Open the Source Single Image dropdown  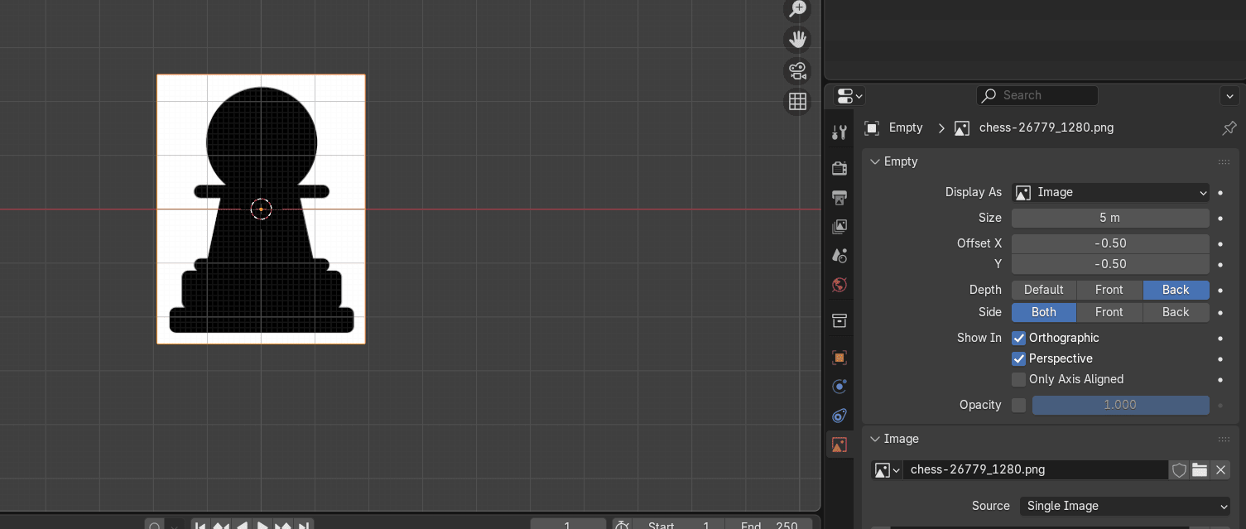(1125, 506)
